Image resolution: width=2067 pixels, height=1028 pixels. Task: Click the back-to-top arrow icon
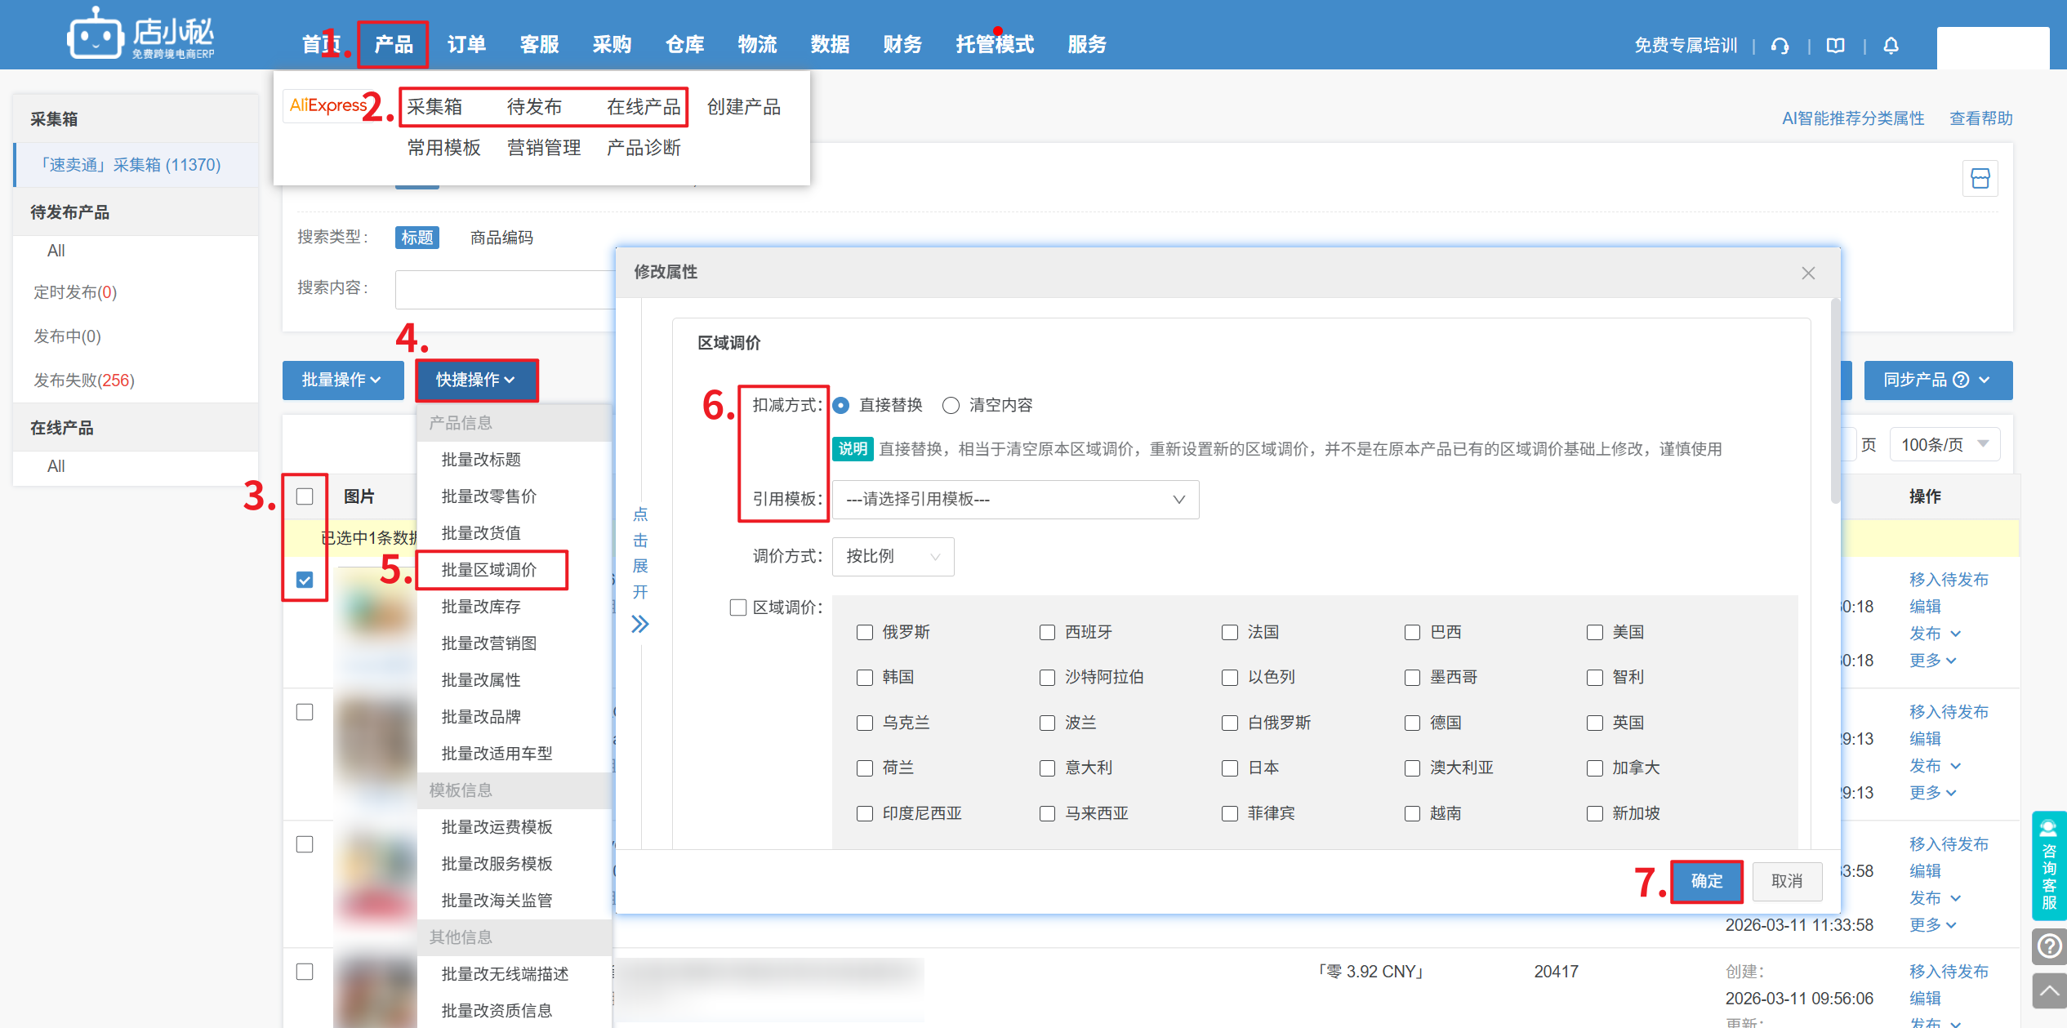click(2048, 991)
